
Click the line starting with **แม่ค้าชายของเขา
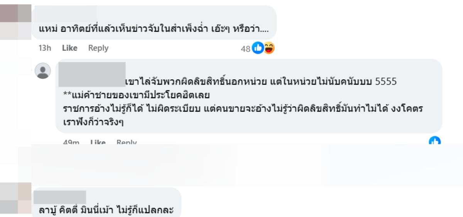tap(136, 95)
